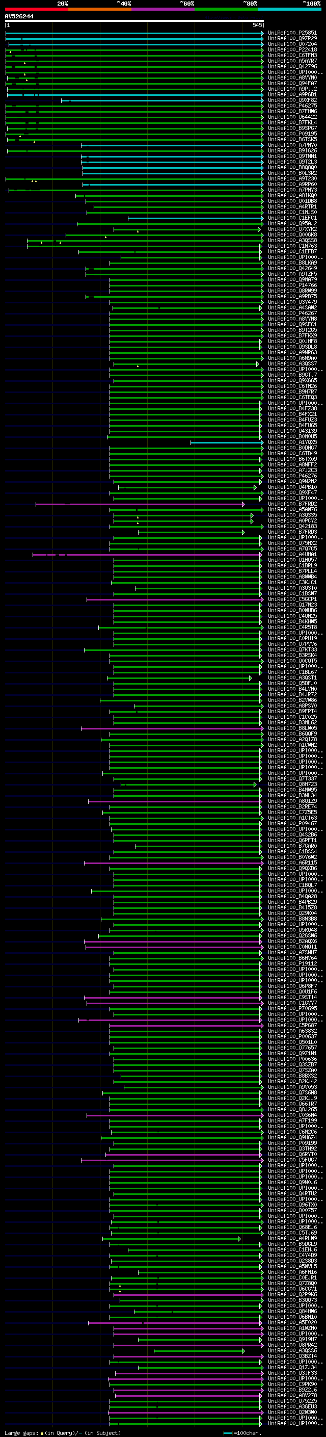Click the white query sequence bar 1-545
This screenshot has width=326, height=1437.
tap(134, 21)
